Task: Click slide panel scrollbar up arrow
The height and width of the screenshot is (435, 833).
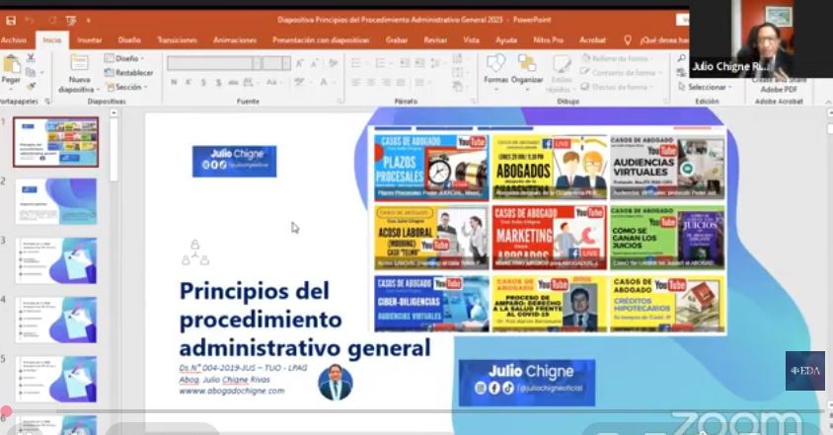Action: click(114, 113)
